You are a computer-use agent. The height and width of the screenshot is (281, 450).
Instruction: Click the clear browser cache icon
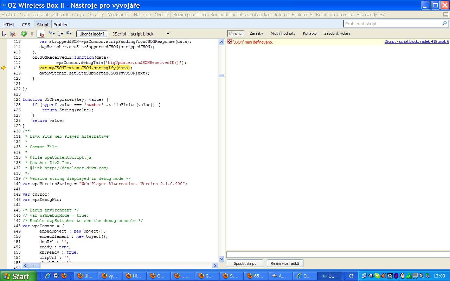pos(13,34)
